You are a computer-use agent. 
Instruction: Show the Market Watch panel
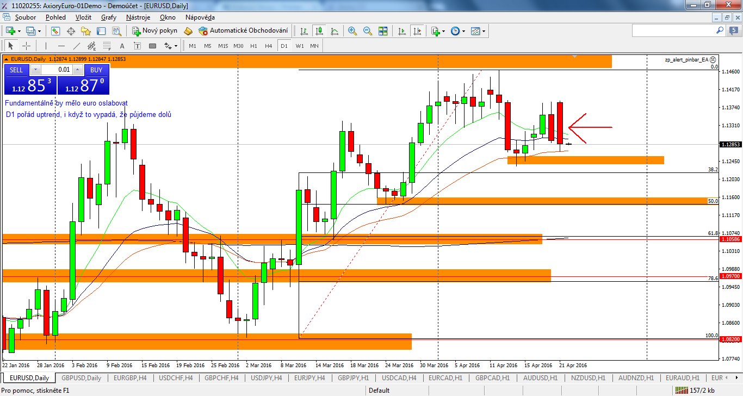tap(55, 31)
